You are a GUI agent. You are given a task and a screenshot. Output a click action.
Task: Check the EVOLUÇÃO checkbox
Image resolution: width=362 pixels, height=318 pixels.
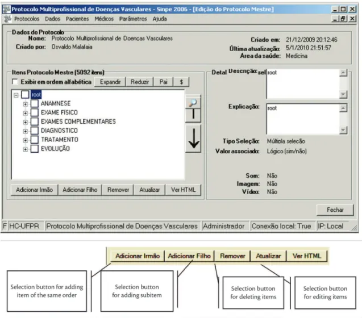tap(35, 149)
